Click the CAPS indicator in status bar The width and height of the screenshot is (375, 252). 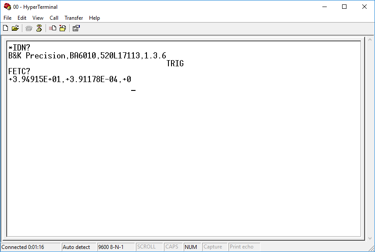click(x=173, y=247)
